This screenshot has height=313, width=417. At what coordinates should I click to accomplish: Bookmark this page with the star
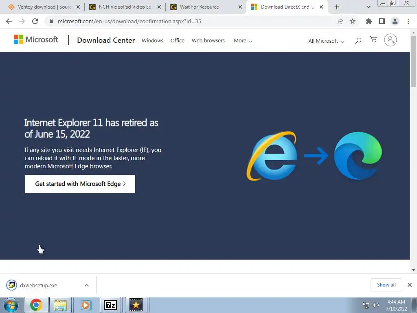click(x=353, y=21)
